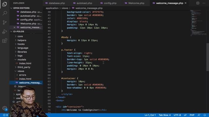Open config.php in Open Editors

(26, 19)
